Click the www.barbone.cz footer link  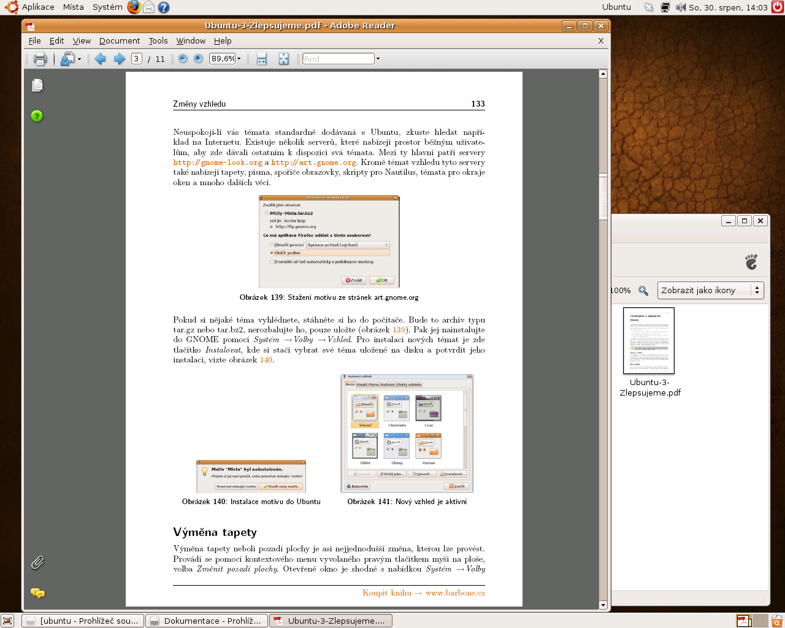pyautogui.click(x=455, y=593)
